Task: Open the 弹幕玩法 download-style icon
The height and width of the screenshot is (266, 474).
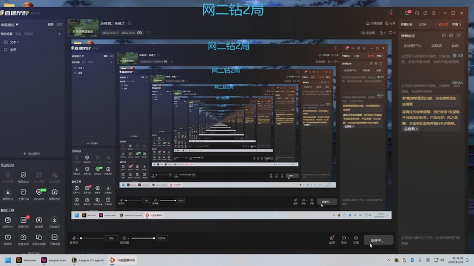Action: (x=8, y=194)
